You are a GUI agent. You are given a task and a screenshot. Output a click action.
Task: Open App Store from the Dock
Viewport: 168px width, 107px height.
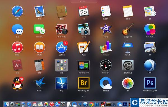point(57,104)
